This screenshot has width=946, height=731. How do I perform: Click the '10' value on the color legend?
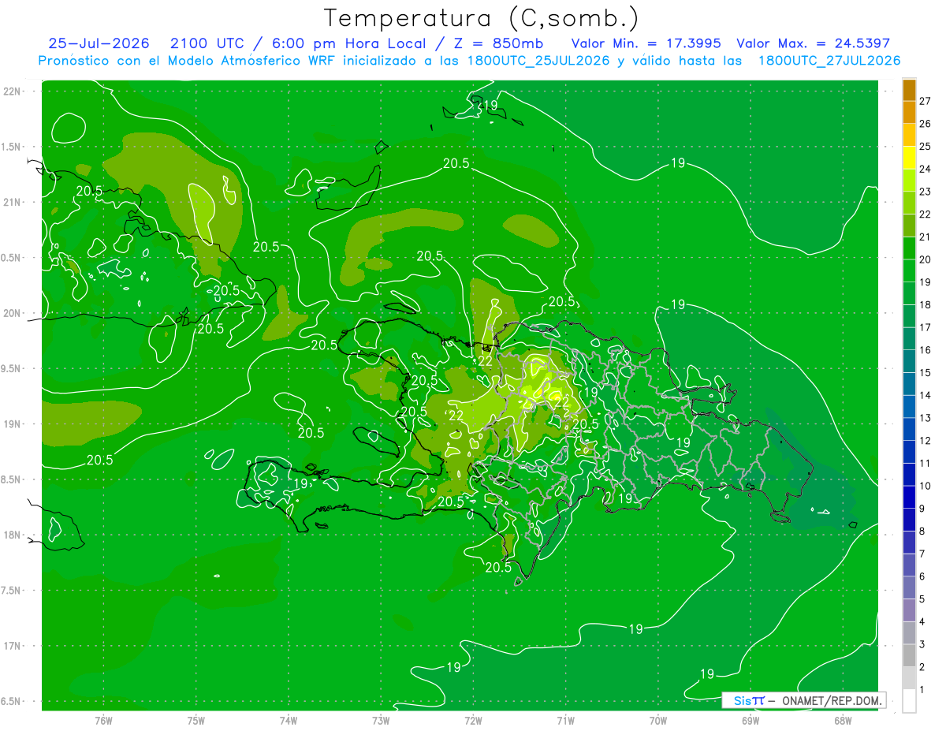[x=926, y=486]
